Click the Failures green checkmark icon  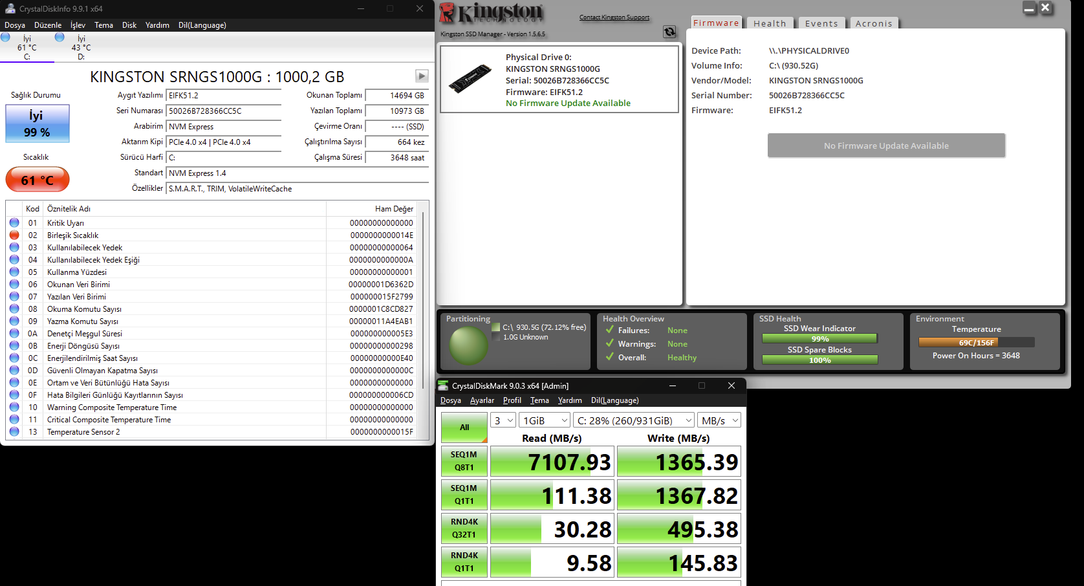coord(609,329)
